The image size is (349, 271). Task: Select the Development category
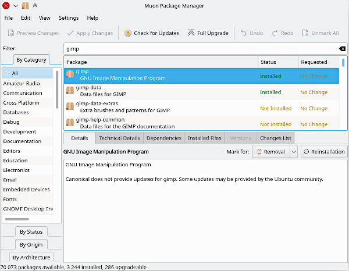click(x=27, y=131)
